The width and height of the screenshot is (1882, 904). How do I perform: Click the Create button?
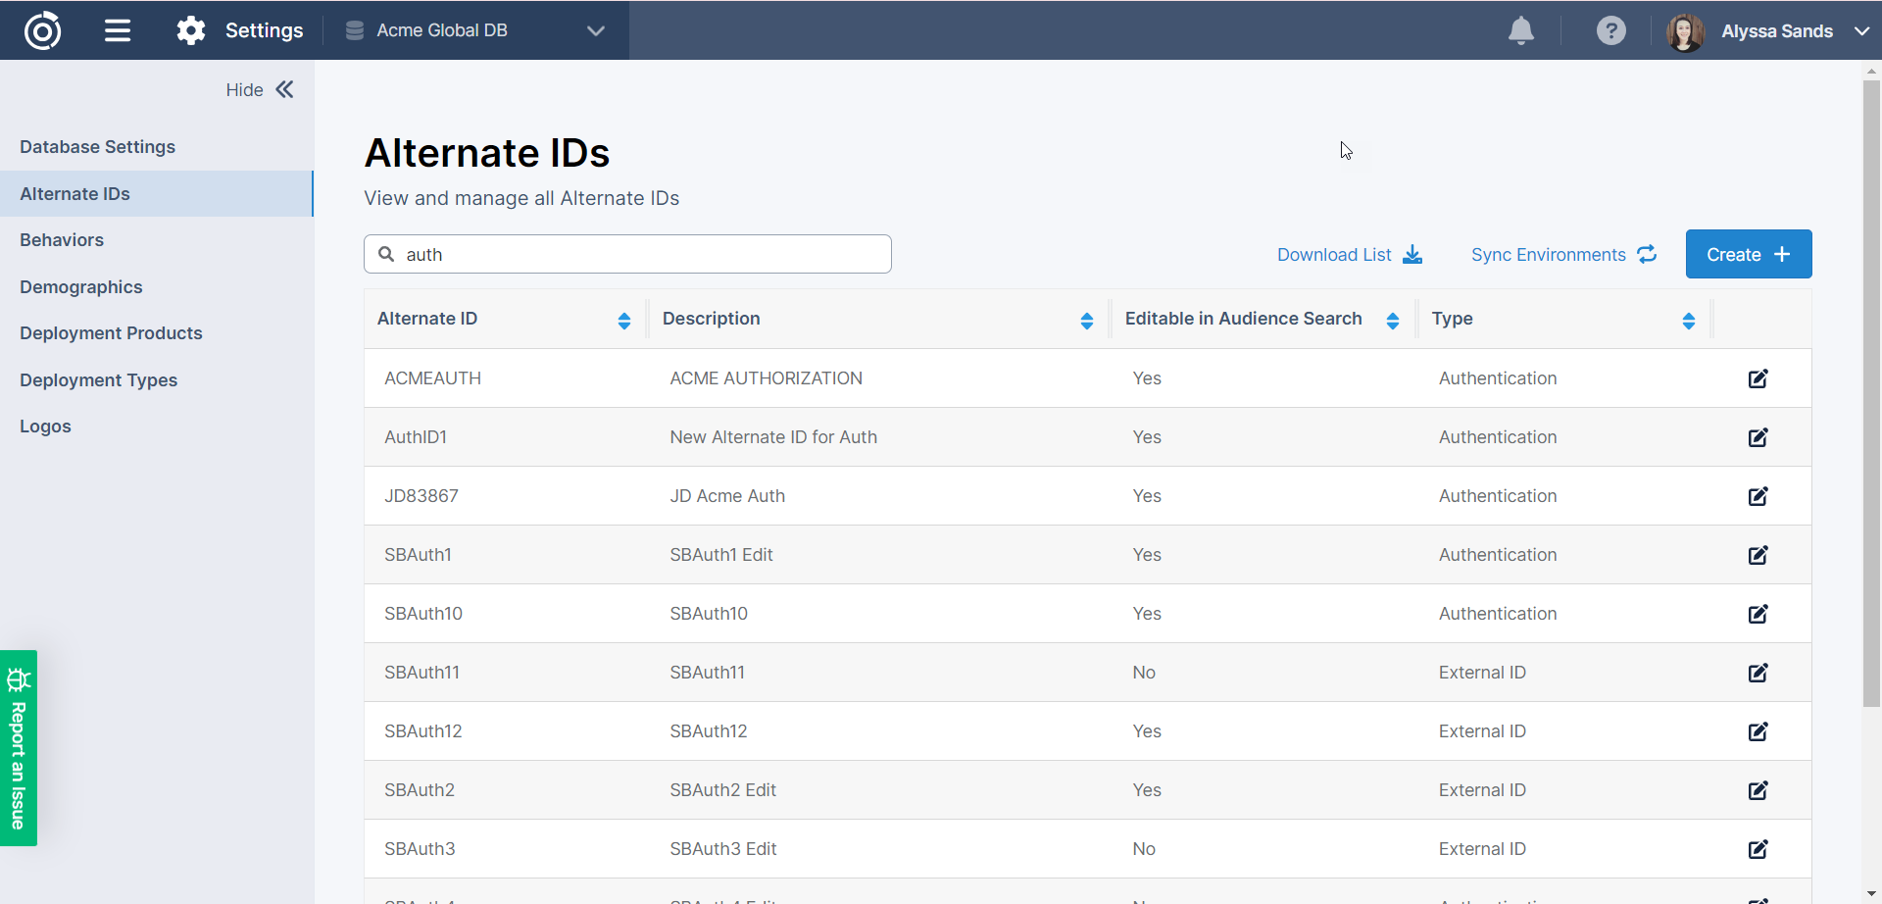point(1748,255)
